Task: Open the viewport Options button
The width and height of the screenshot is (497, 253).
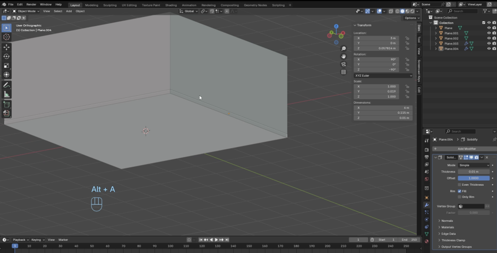Action: [412, 18]
